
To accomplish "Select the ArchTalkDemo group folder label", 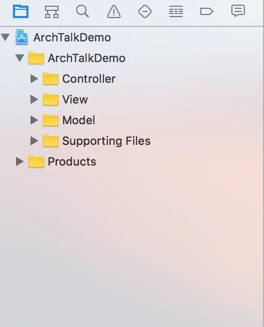I will (86, 58).
